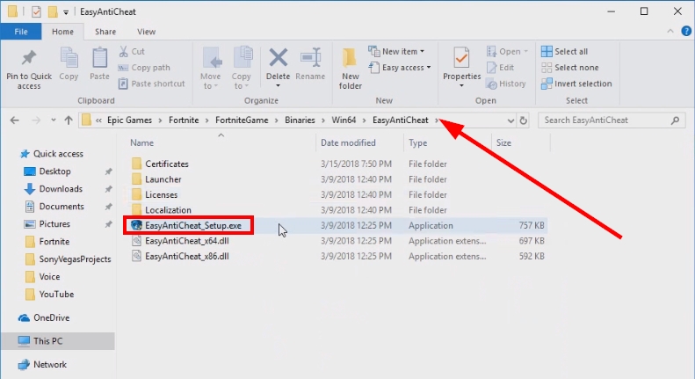Click Invert selection
This screenshot has width=695, height=379.
click(576, 84)
